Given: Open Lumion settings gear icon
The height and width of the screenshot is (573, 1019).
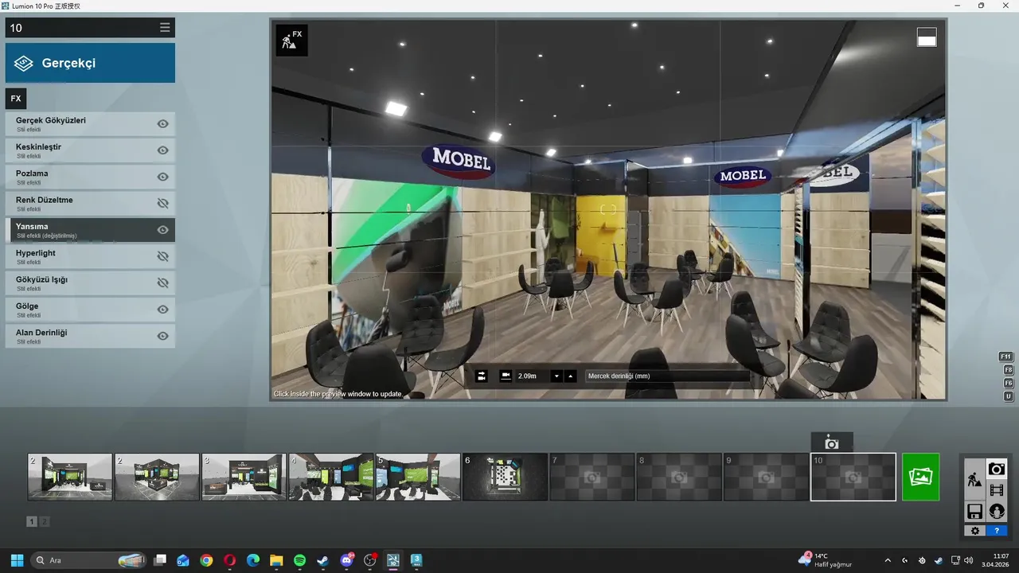Looking at the screenshot, I should [x=975, y=531].
